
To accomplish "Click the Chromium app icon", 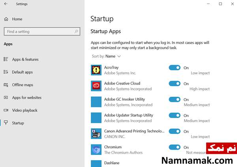I will point(96,150).
